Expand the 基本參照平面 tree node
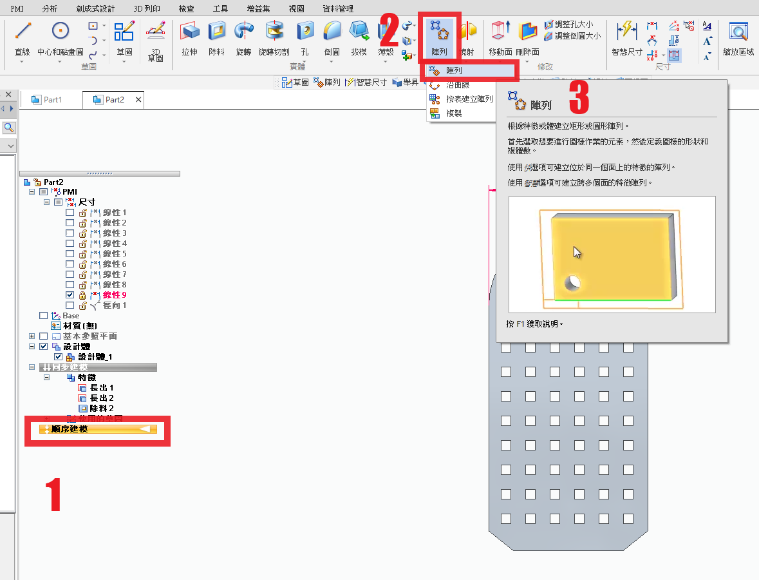759x580 pixels. tap(32, 336)
